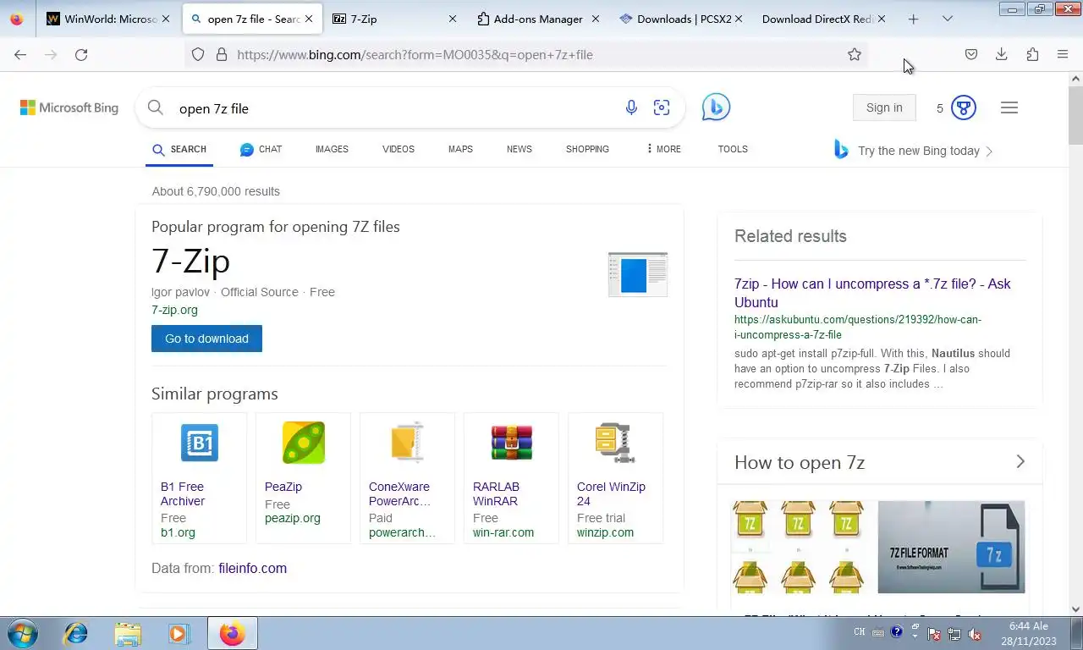Open a new tab with plus button

(913, 19)
